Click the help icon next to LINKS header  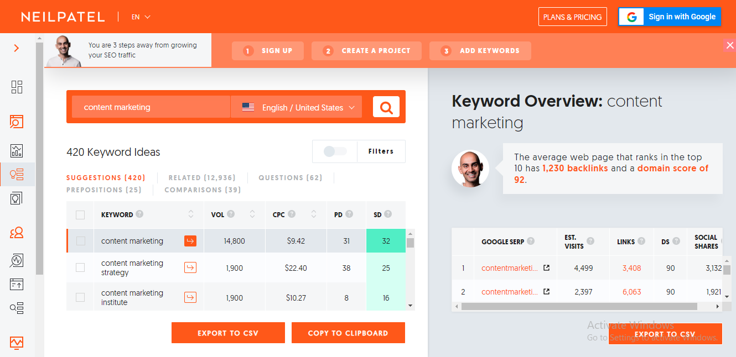641,241
